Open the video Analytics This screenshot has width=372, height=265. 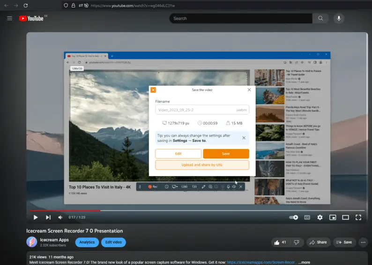click(87, 242)
